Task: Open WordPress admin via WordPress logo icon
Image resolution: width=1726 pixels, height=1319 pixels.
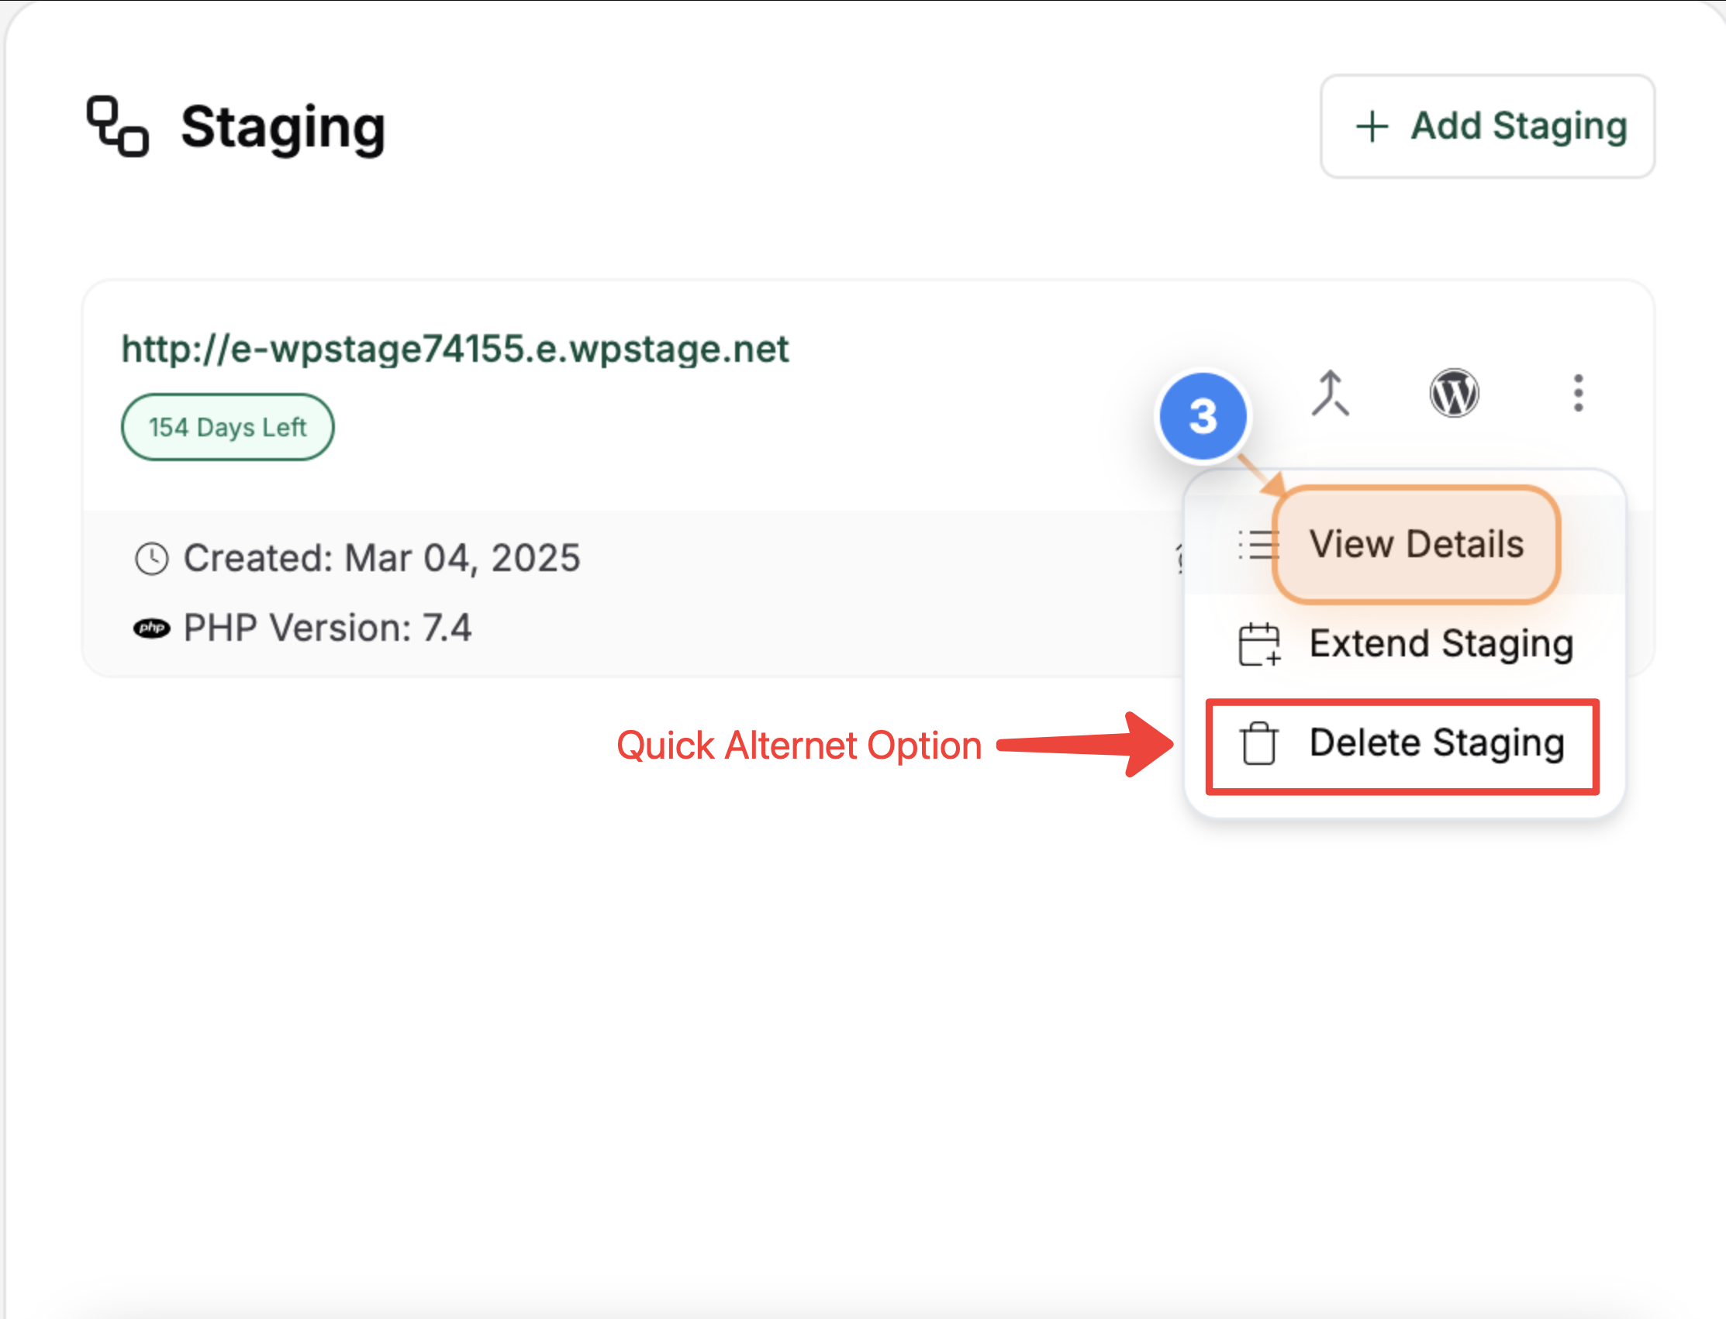Action: point(1453,394)
